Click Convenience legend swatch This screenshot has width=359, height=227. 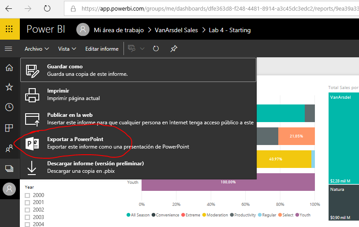(153, 215)
